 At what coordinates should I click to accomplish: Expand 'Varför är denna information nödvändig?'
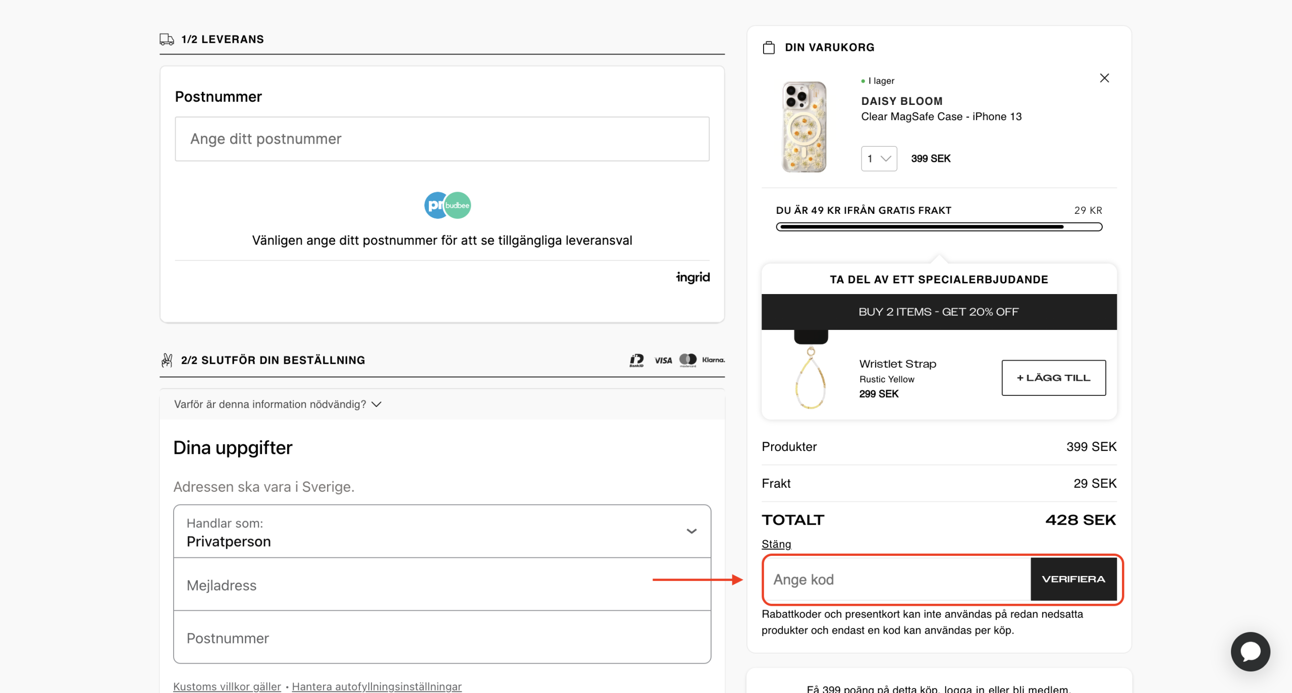click(278, 405)
